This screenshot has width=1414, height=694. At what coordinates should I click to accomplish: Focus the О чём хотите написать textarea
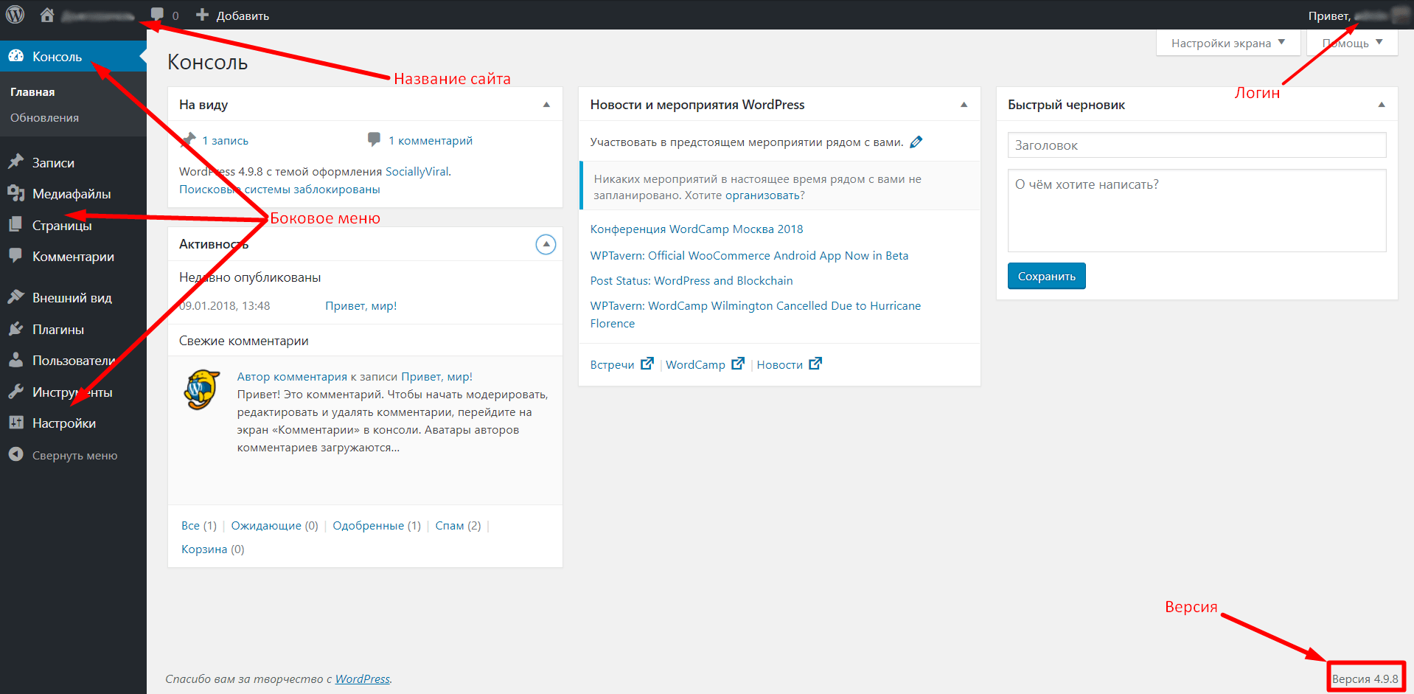(x=1197, y=210)
